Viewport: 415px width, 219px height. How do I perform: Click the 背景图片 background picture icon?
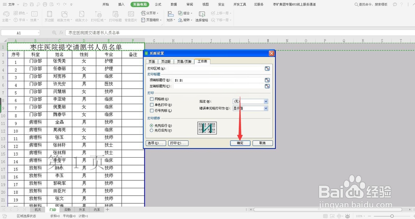click(131, 14)
